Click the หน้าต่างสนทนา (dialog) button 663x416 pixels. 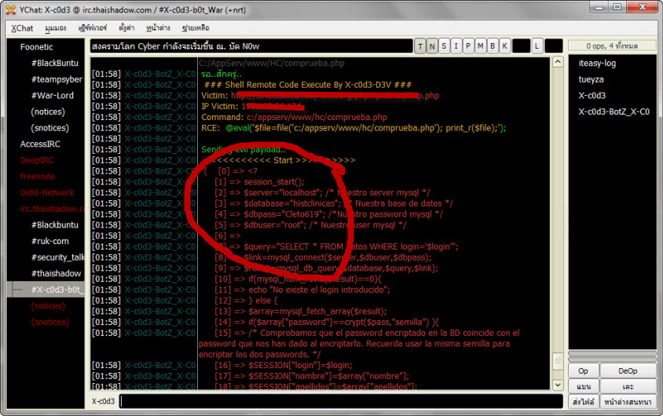point(628,402)
